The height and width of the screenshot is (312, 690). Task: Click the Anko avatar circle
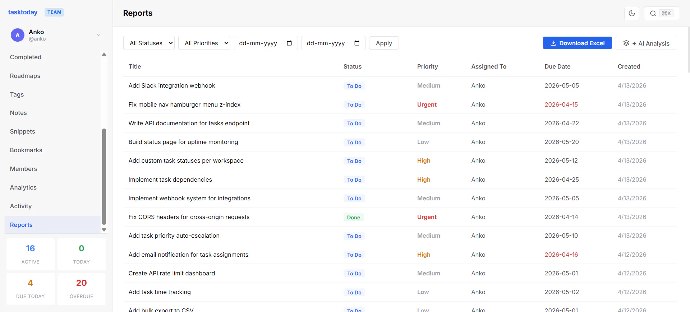click(18, 35)
